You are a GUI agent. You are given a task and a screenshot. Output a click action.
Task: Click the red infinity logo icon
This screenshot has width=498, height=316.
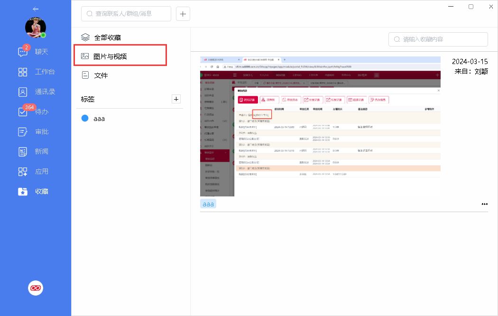pos(36,288)
